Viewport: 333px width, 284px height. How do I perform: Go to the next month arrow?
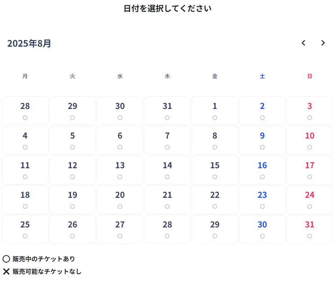323,43
